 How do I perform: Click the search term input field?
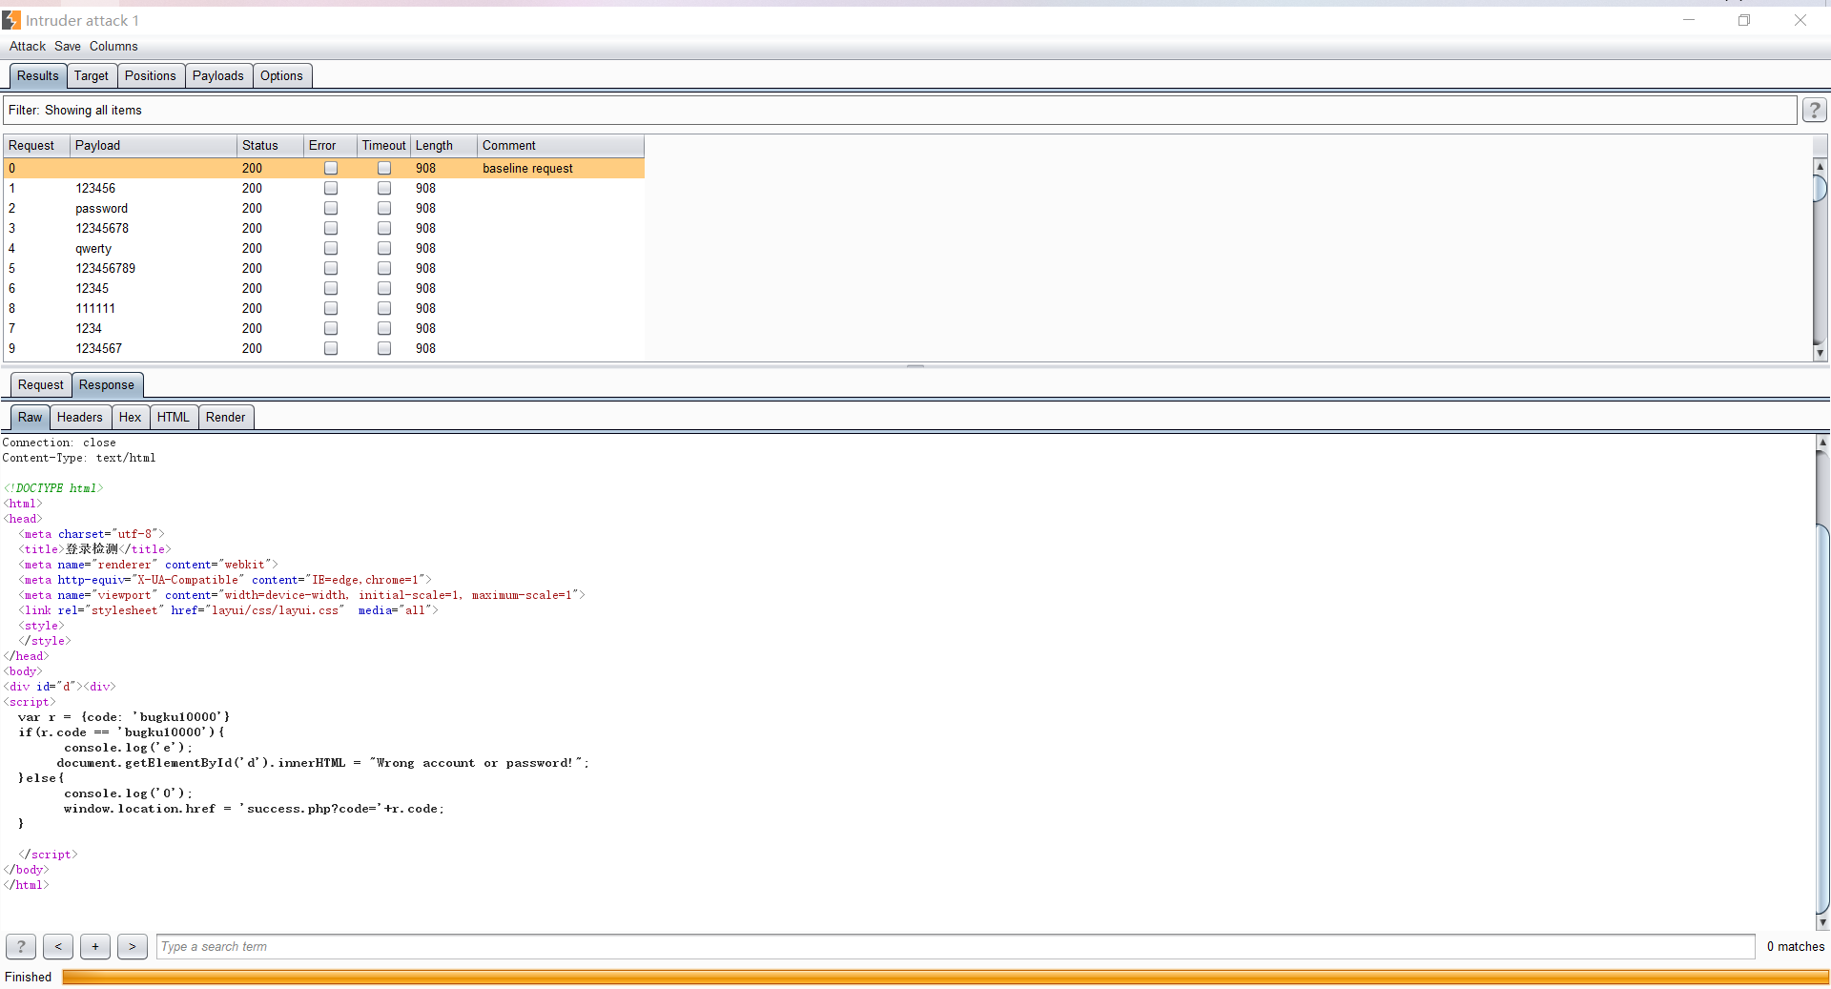[x=956, y=946]
